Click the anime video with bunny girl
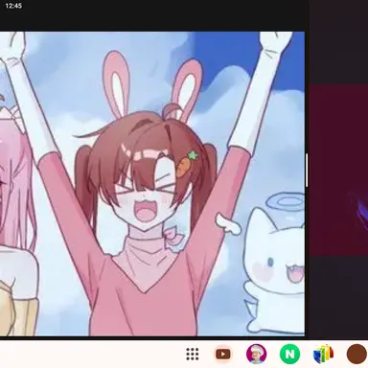Screen dimensions: 368x368 click(x=152, y=184)
